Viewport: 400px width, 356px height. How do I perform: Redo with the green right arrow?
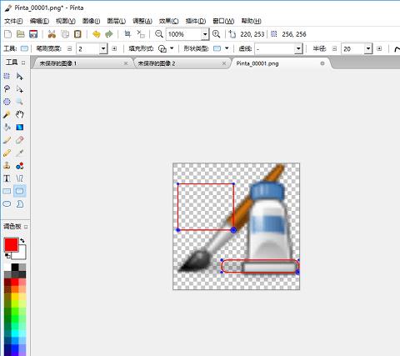(x=109, y=34)
